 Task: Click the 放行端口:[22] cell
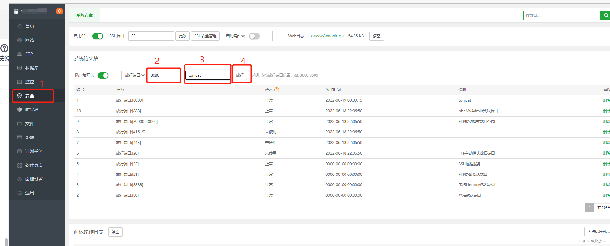127,164
